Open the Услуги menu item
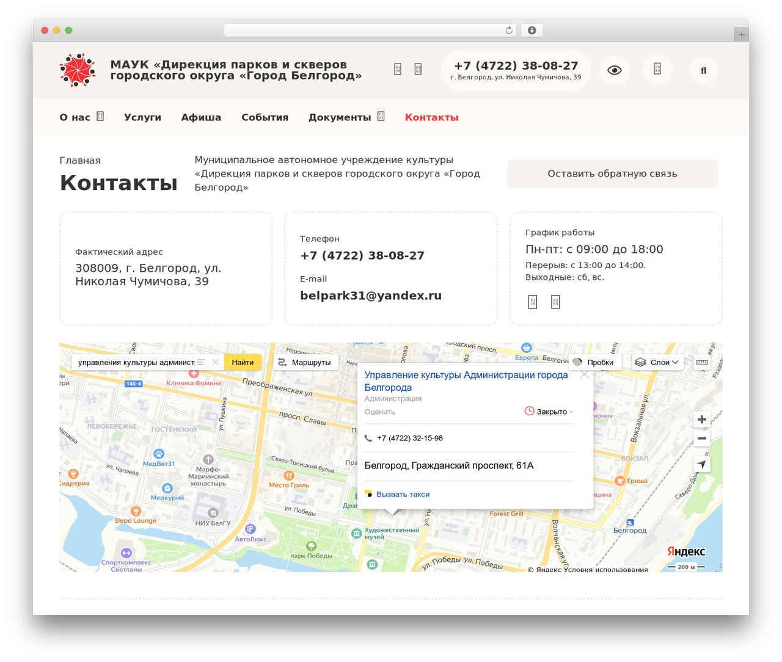Viewport: 782px width, 662px height. pos(142,117)
